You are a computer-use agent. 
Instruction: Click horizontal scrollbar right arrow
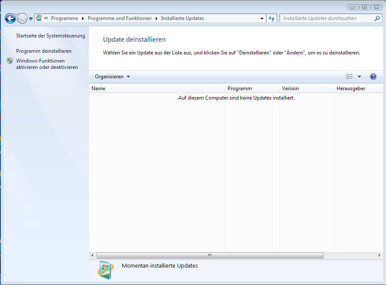click(379, 256)
